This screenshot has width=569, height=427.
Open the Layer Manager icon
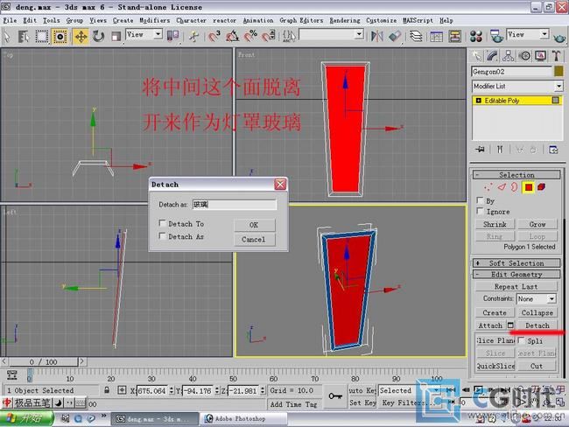(x=416, y=36)
